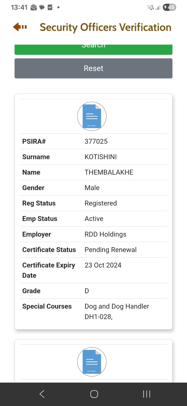Open the document icon in second result card
The height and width of the screenshot is (406, 187).
[92, 362]
